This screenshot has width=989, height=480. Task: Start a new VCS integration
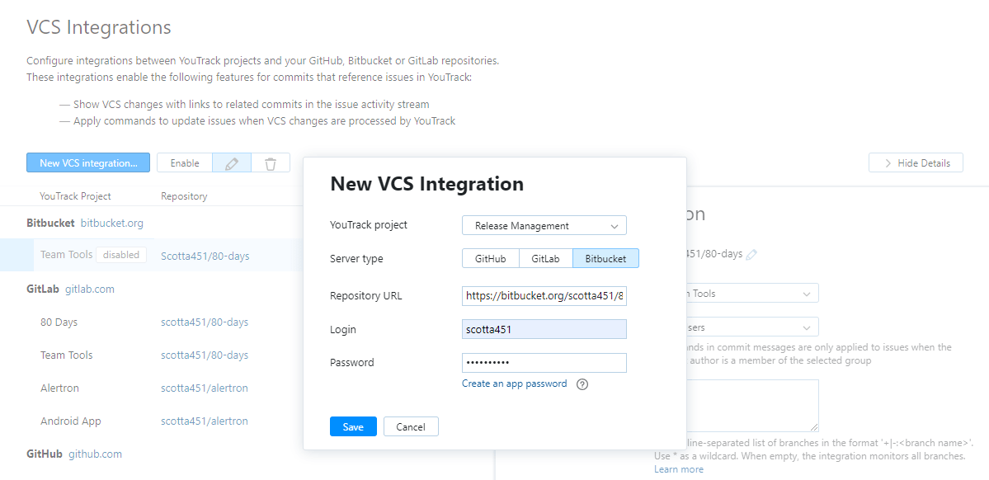87,162
